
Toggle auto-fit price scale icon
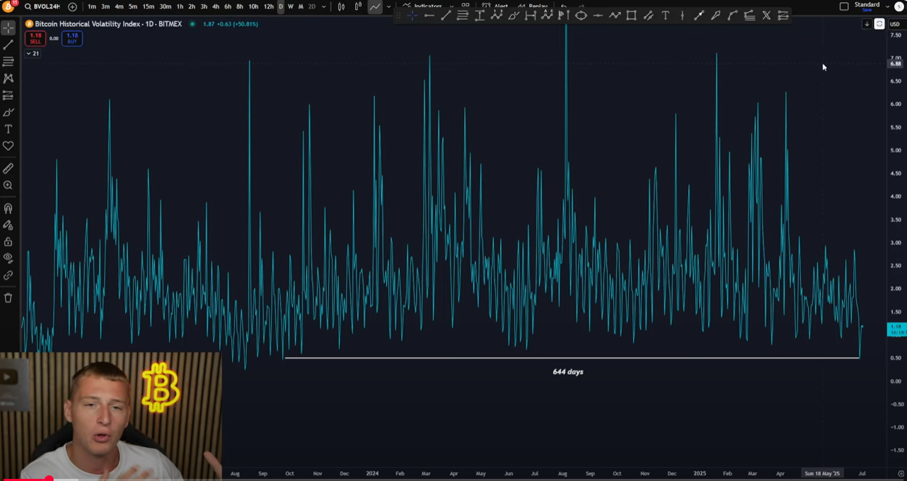[879, 24]
